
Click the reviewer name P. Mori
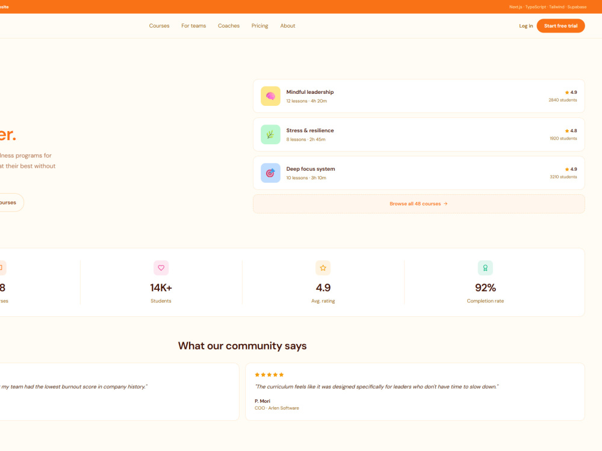click(262, 401)
